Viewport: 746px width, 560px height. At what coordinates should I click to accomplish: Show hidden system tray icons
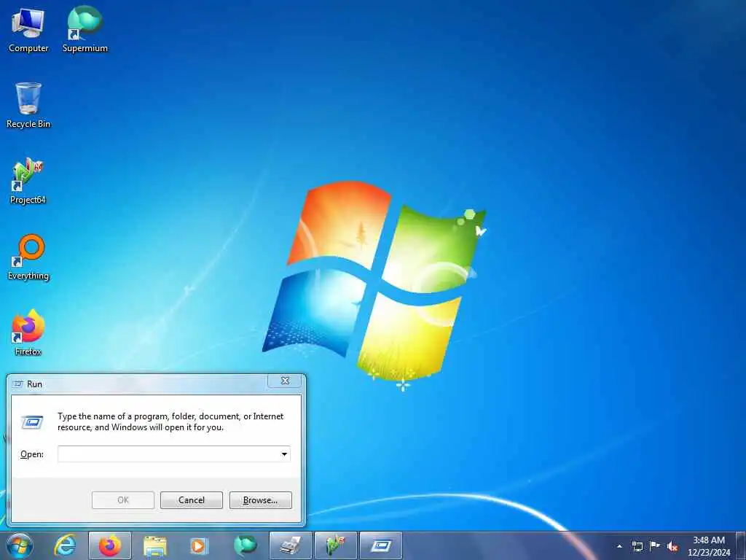tap(619, 546)
